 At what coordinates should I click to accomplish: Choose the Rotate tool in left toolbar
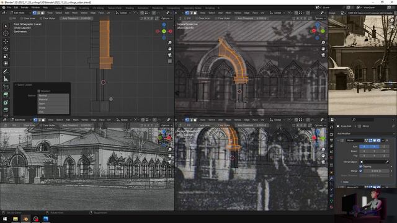(6, 48)
